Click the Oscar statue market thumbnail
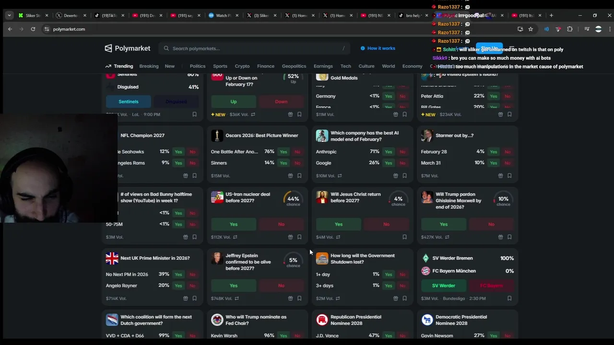The image size is (614, 345). tap(217, 136)
